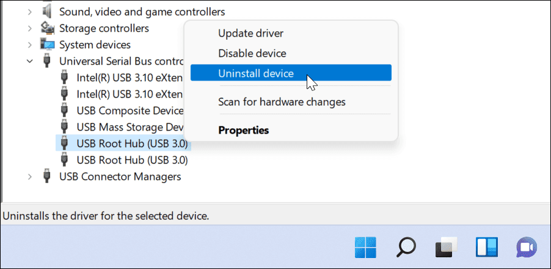Expand USB Connector Managers node
This screenshot has width=551, height=269.
click(x=30, y=177)
